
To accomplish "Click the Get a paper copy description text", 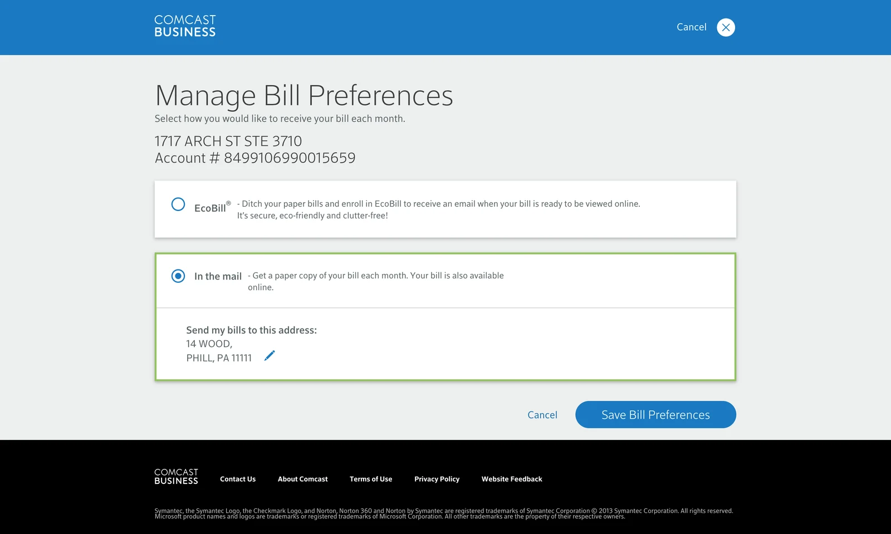I will pos(376,281).
